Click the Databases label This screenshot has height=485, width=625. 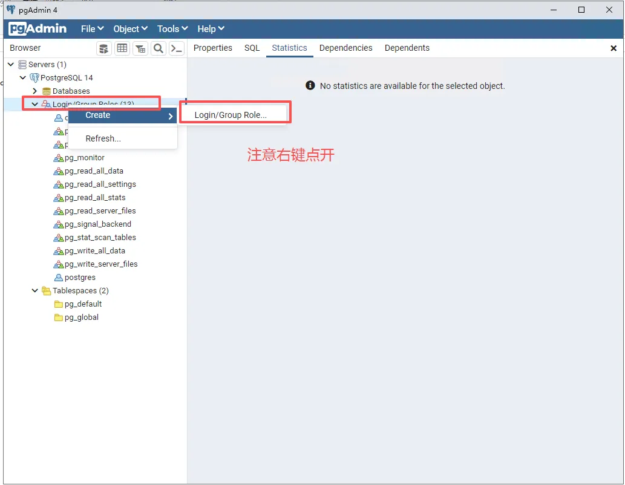71,91
